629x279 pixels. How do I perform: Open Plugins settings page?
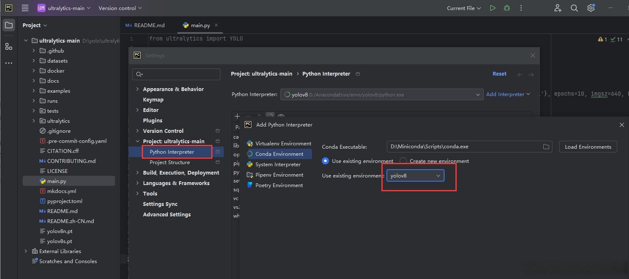pos(153,121)
